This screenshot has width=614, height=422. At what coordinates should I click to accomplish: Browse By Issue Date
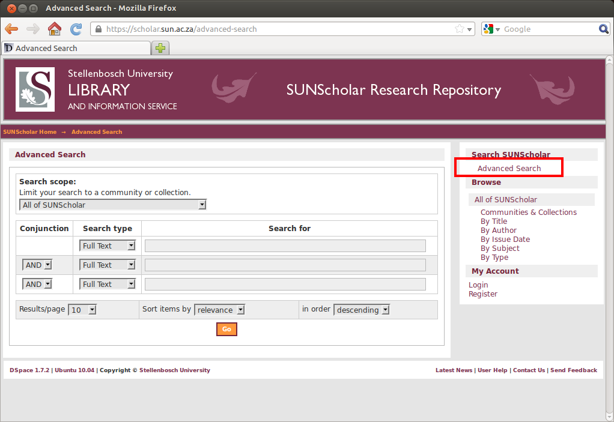click(505, 239)
